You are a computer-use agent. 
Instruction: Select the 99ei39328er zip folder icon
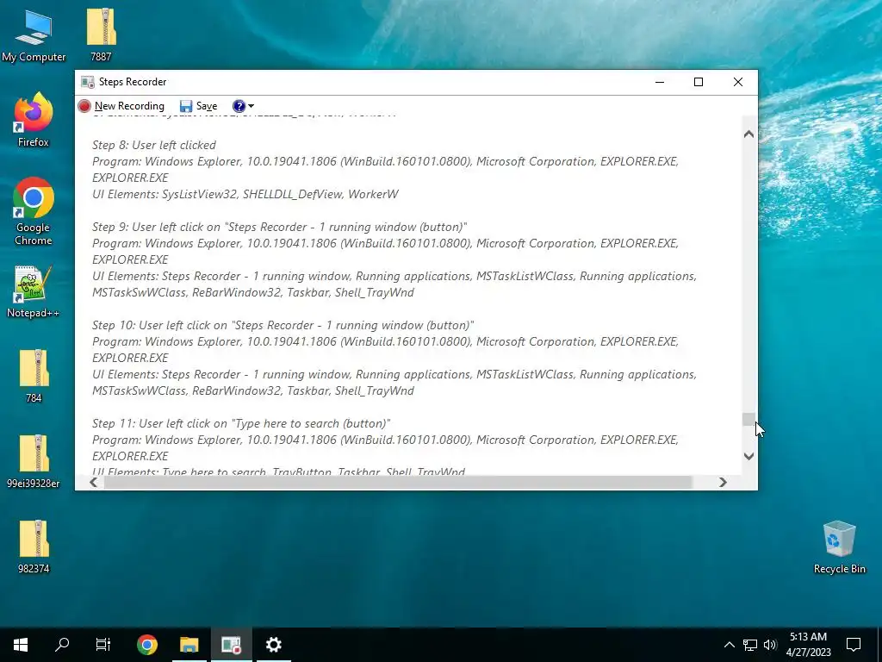tap(34, 461)
